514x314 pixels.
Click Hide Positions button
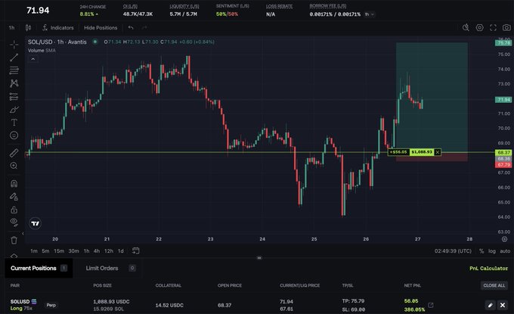tap(101, 28)
